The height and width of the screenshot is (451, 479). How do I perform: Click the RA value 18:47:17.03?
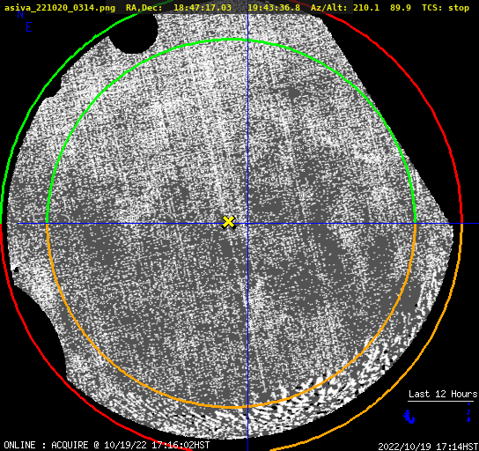[x=203, y=8]
